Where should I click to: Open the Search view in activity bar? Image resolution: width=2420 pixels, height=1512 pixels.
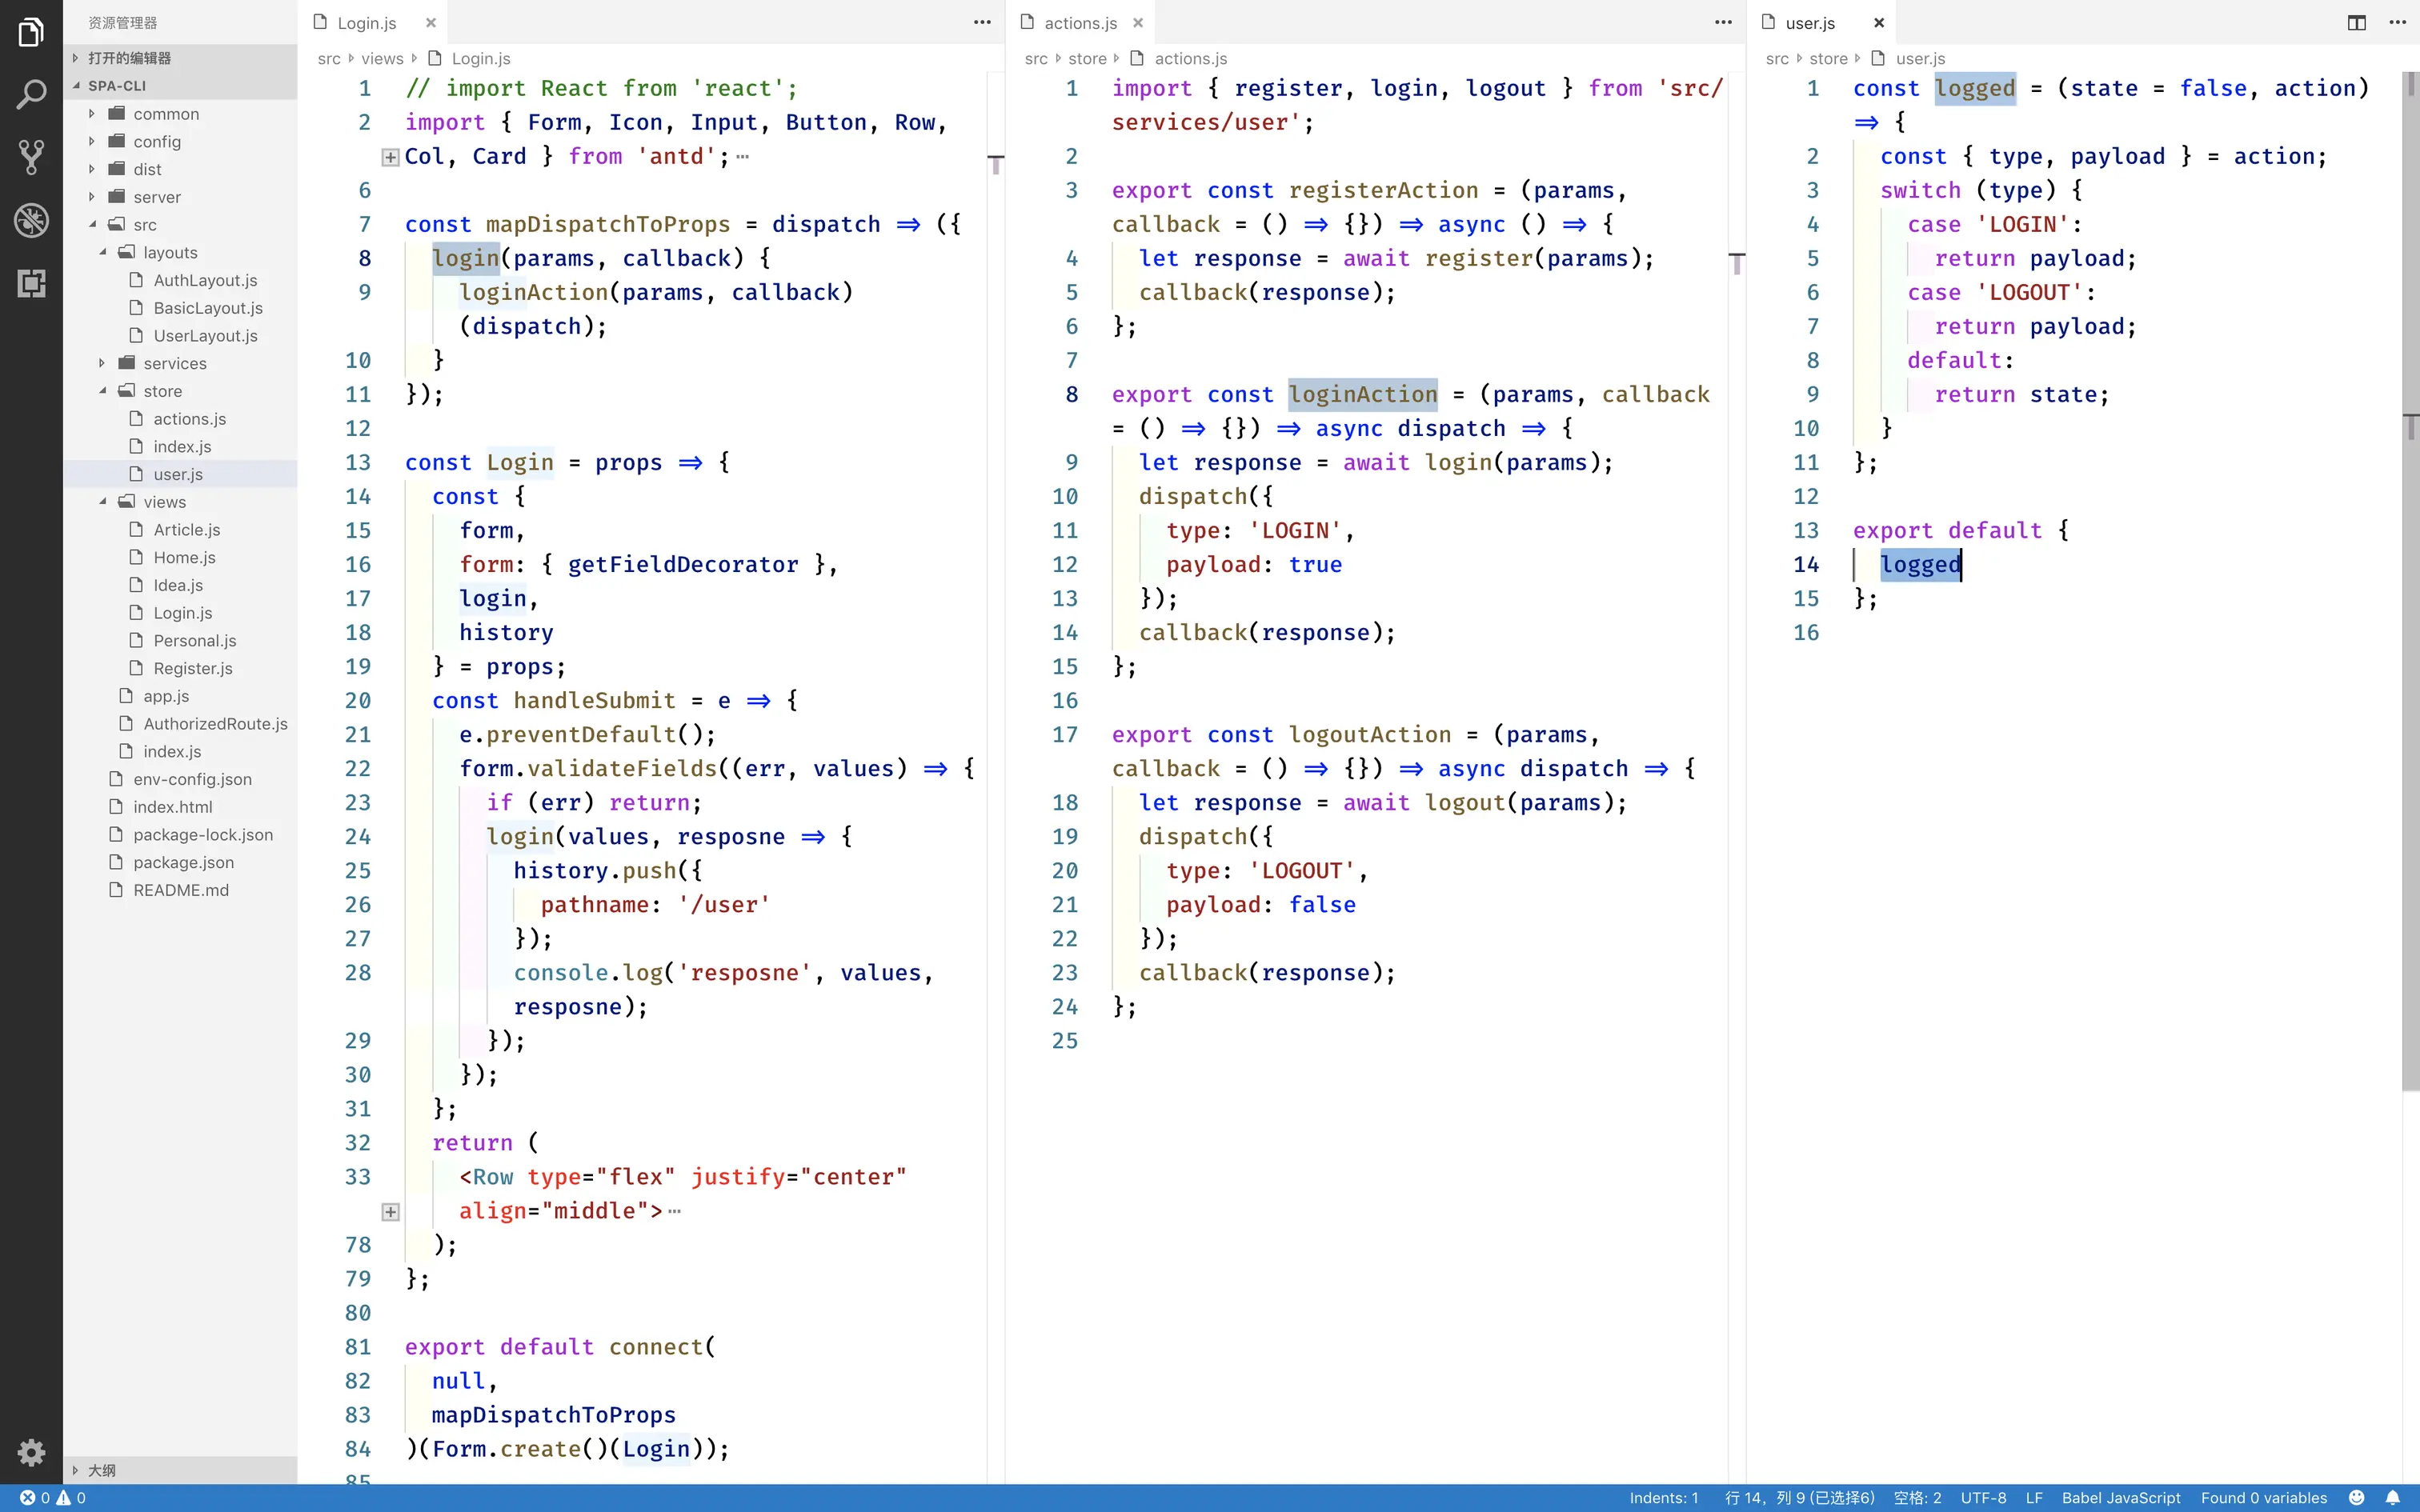tap(31, 95)
